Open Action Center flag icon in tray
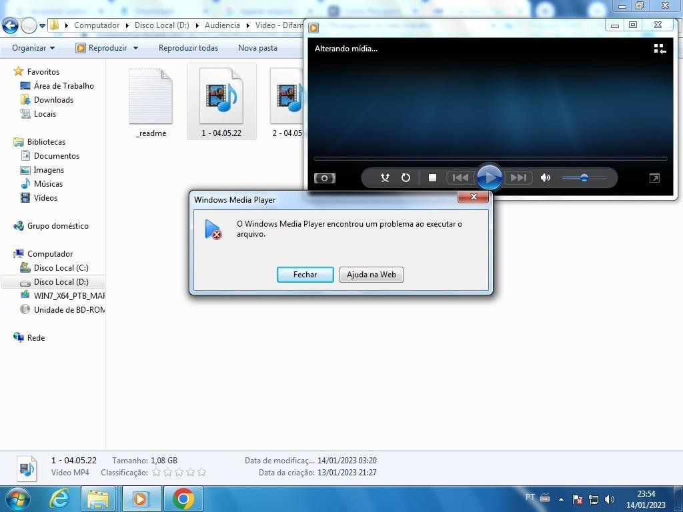Screen dimensions: 683x512 tap(578, 499)
